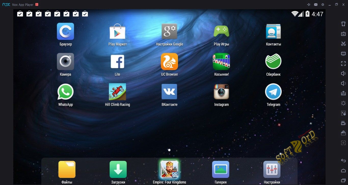
Task: Take screenshot with scissors icon
Action: (x=343, y=44)
